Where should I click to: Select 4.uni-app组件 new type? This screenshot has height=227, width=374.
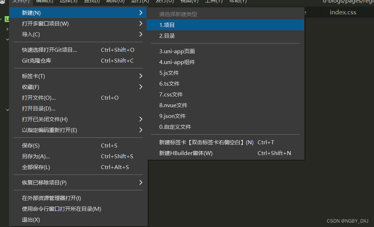pyautogui.click(x=226, y=62)
